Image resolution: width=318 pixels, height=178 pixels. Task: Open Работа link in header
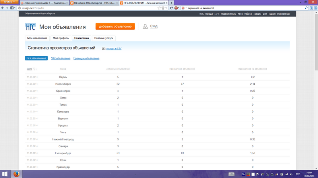(x=248, y=14)
